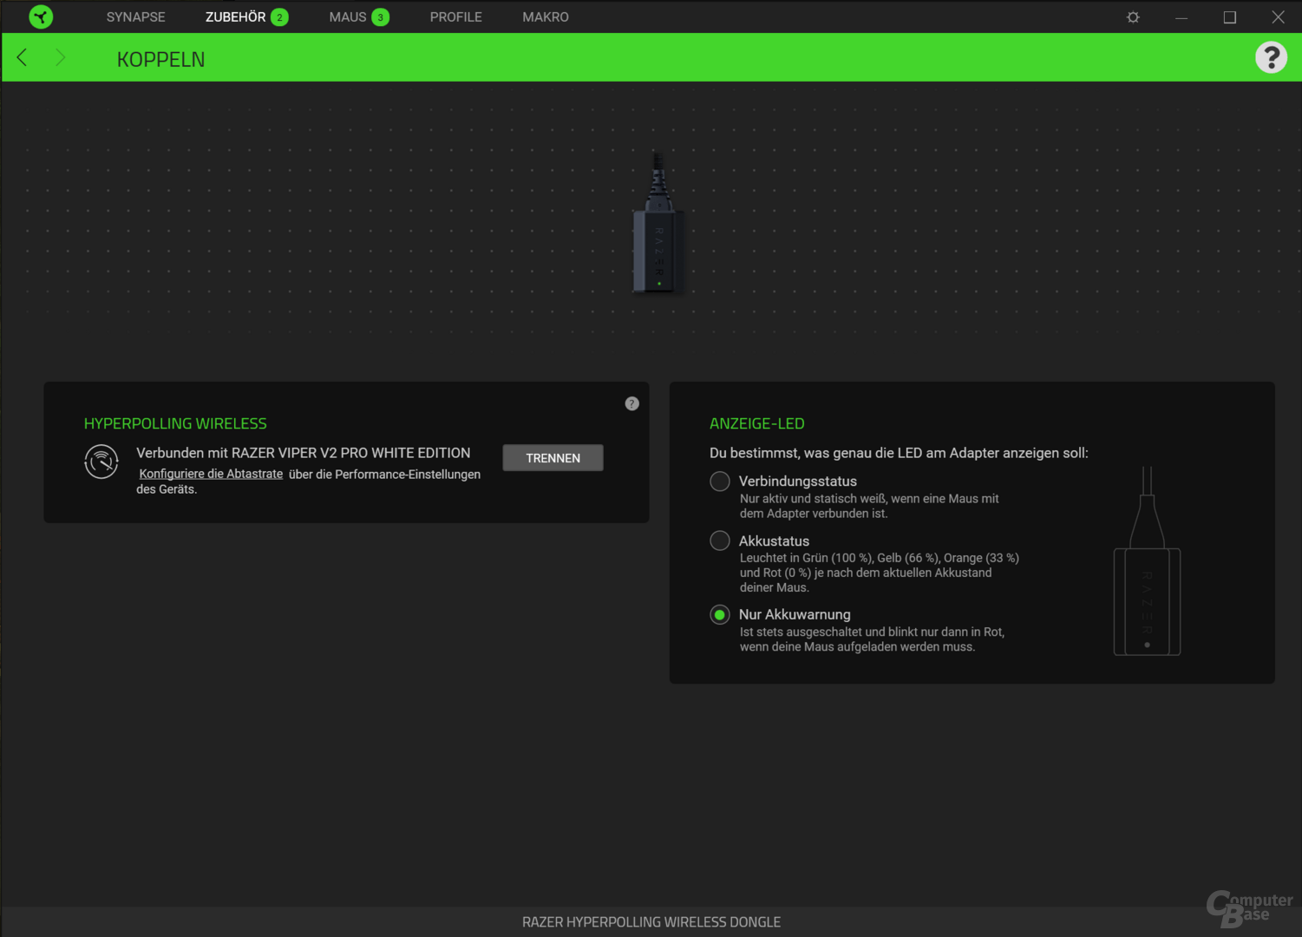The height and width of the screenshot is (937, 1302).
Task: Click the ZUBEHÖR badge showing 2
Action: pos(279,17)
